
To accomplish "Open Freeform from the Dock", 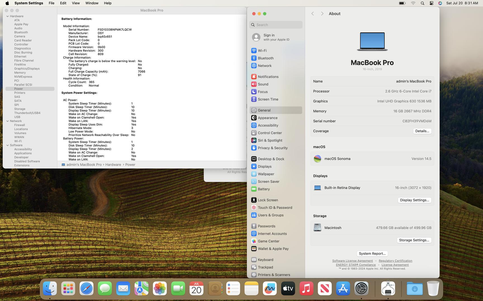I will [x=270, y=288].
